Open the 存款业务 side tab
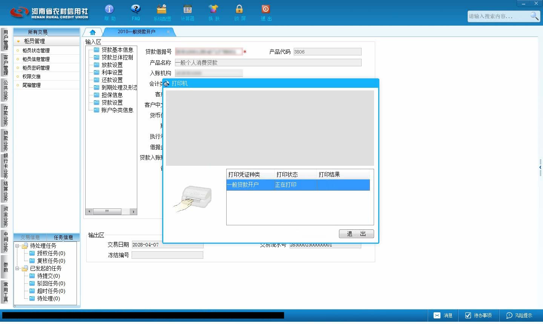The height and width of the screenshot is (324, 543). tap(6, 115)
